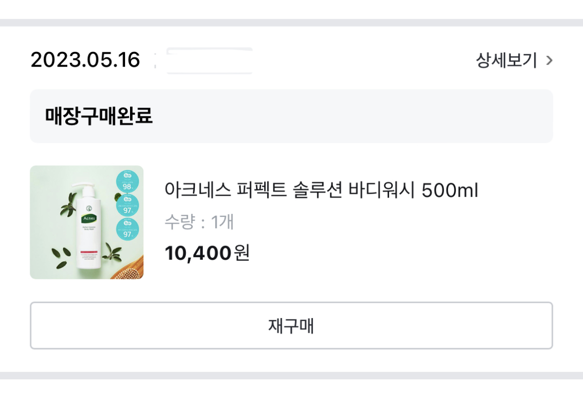The height and width of the screenshot is (398, 583).
Task: Open the Acnes body wash product thumbnail
Action: (x=87, y=222)
